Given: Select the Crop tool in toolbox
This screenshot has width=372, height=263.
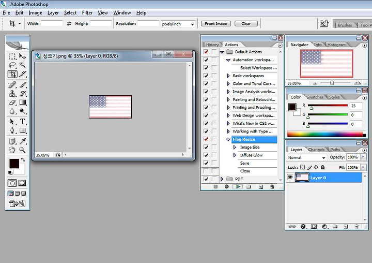Looking at the screenshot, I should (x=12, y=74).
